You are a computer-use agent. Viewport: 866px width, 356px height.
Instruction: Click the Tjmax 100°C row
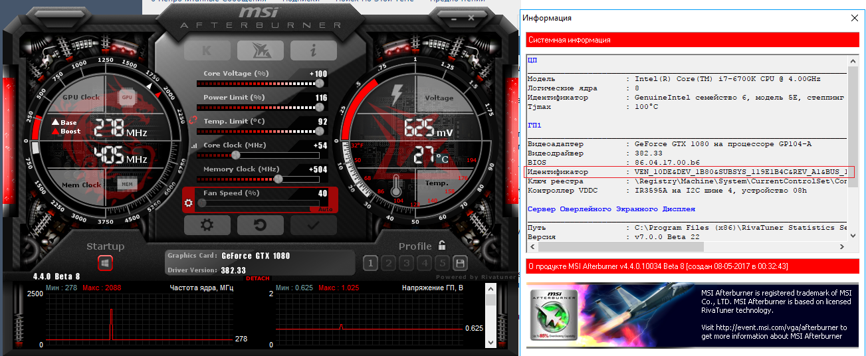(x=687, y=106)
